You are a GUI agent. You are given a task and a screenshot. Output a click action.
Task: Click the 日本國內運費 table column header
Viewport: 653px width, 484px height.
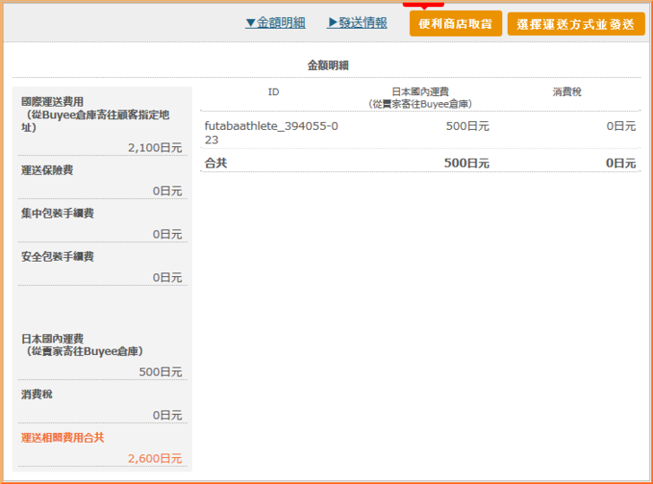pyautogui.click(x=420, y=98)
